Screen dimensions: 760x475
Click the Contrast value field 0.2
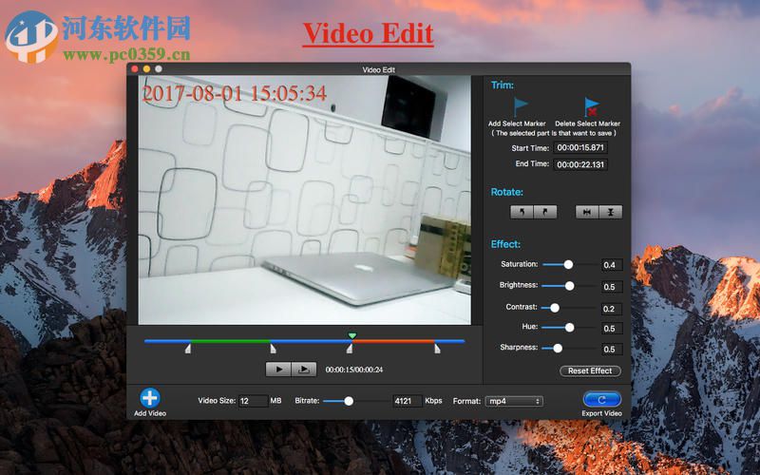(612, 309)
